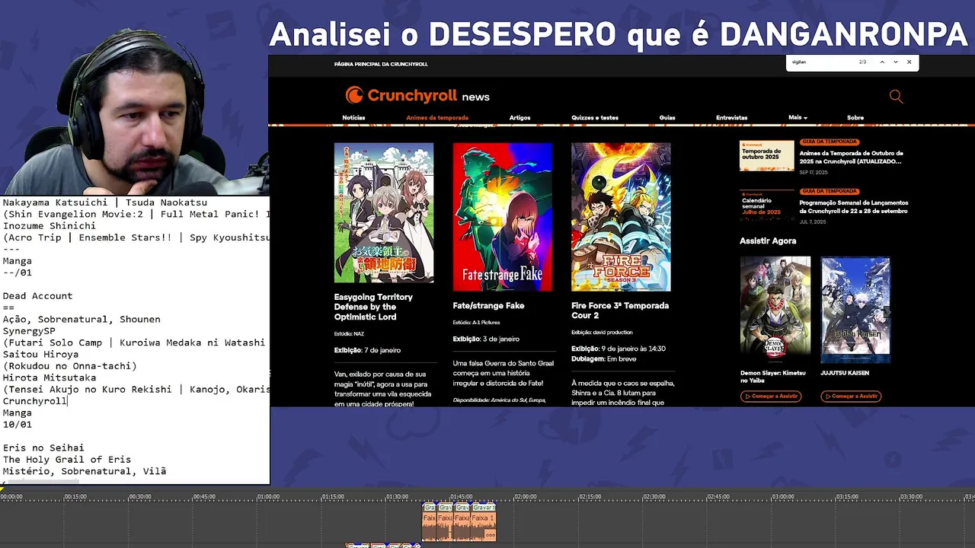Click 'Ação, Sobrenatural, Shounen' line
The image size is (975, 548).
(x=82, y=320)
